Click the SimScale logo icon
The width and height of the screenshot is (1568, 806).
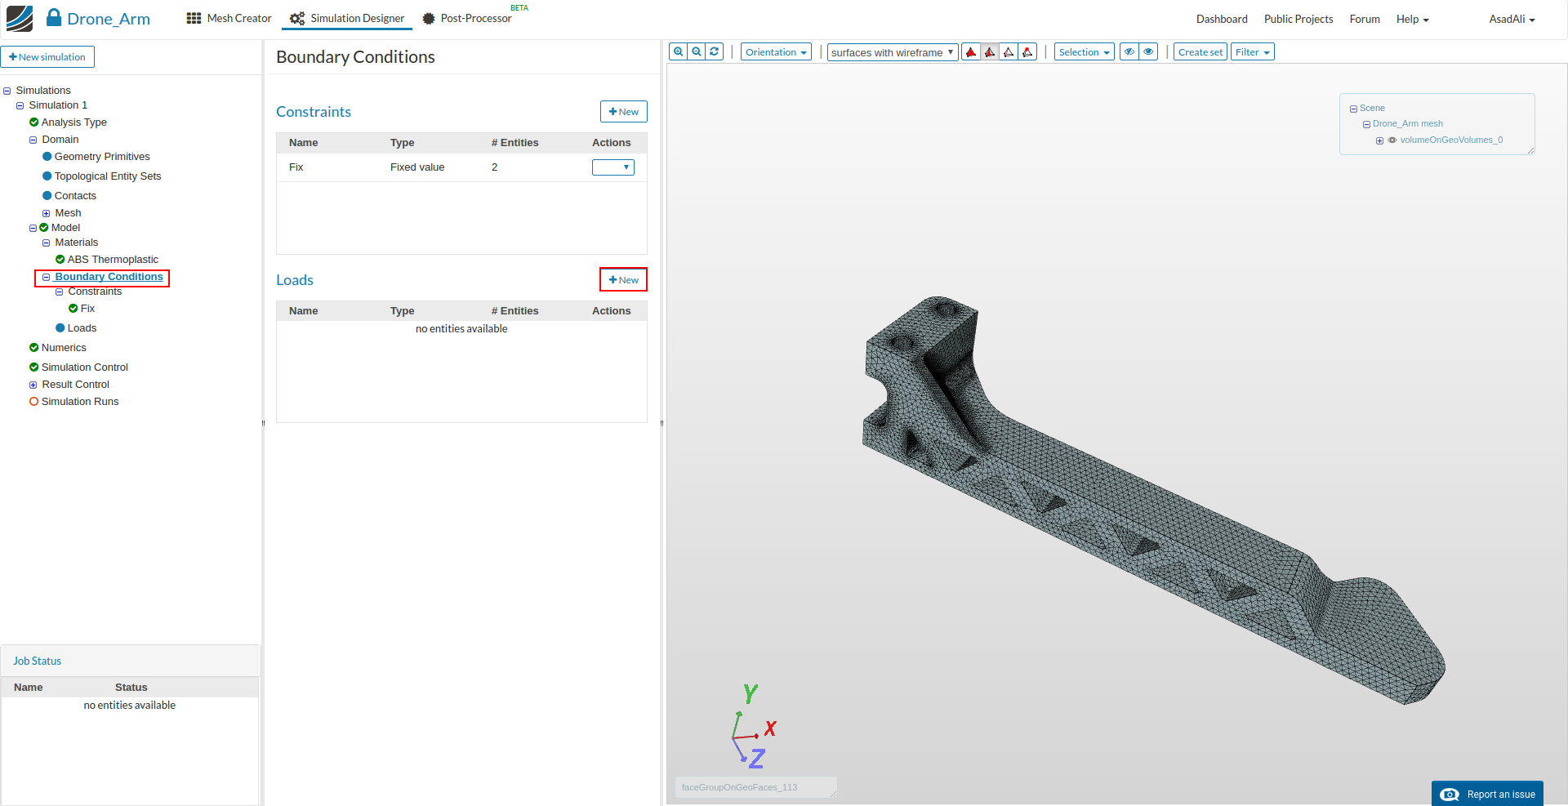[20, 18]
